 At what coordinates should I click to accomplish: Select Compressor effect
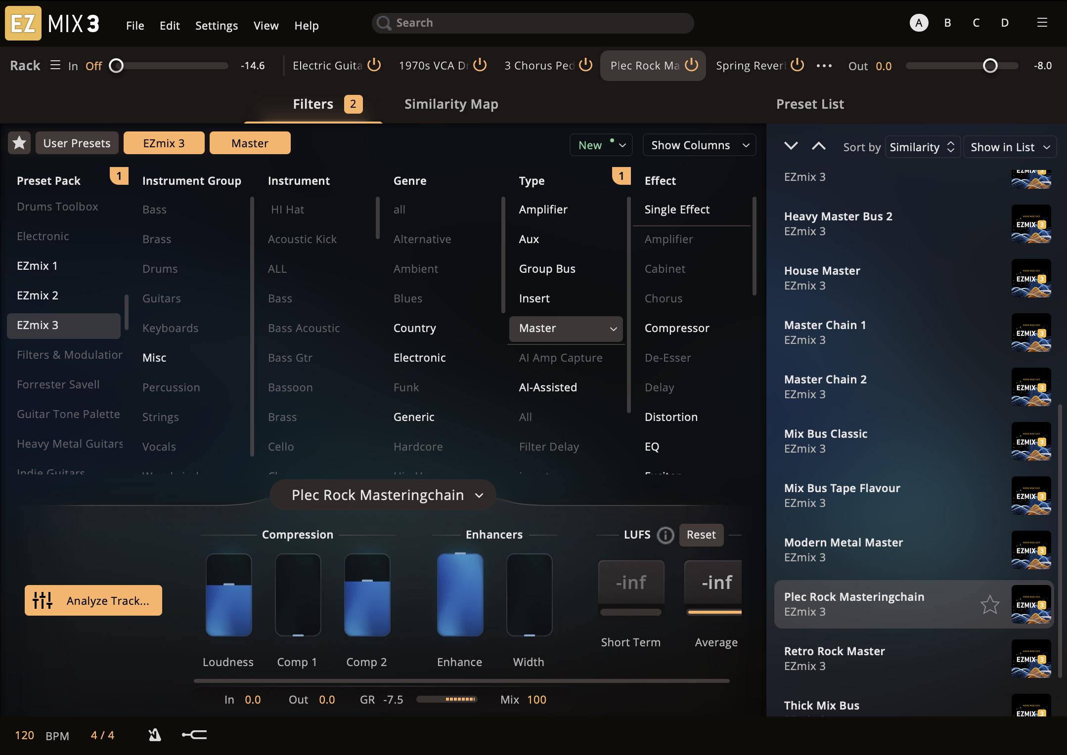677,328
